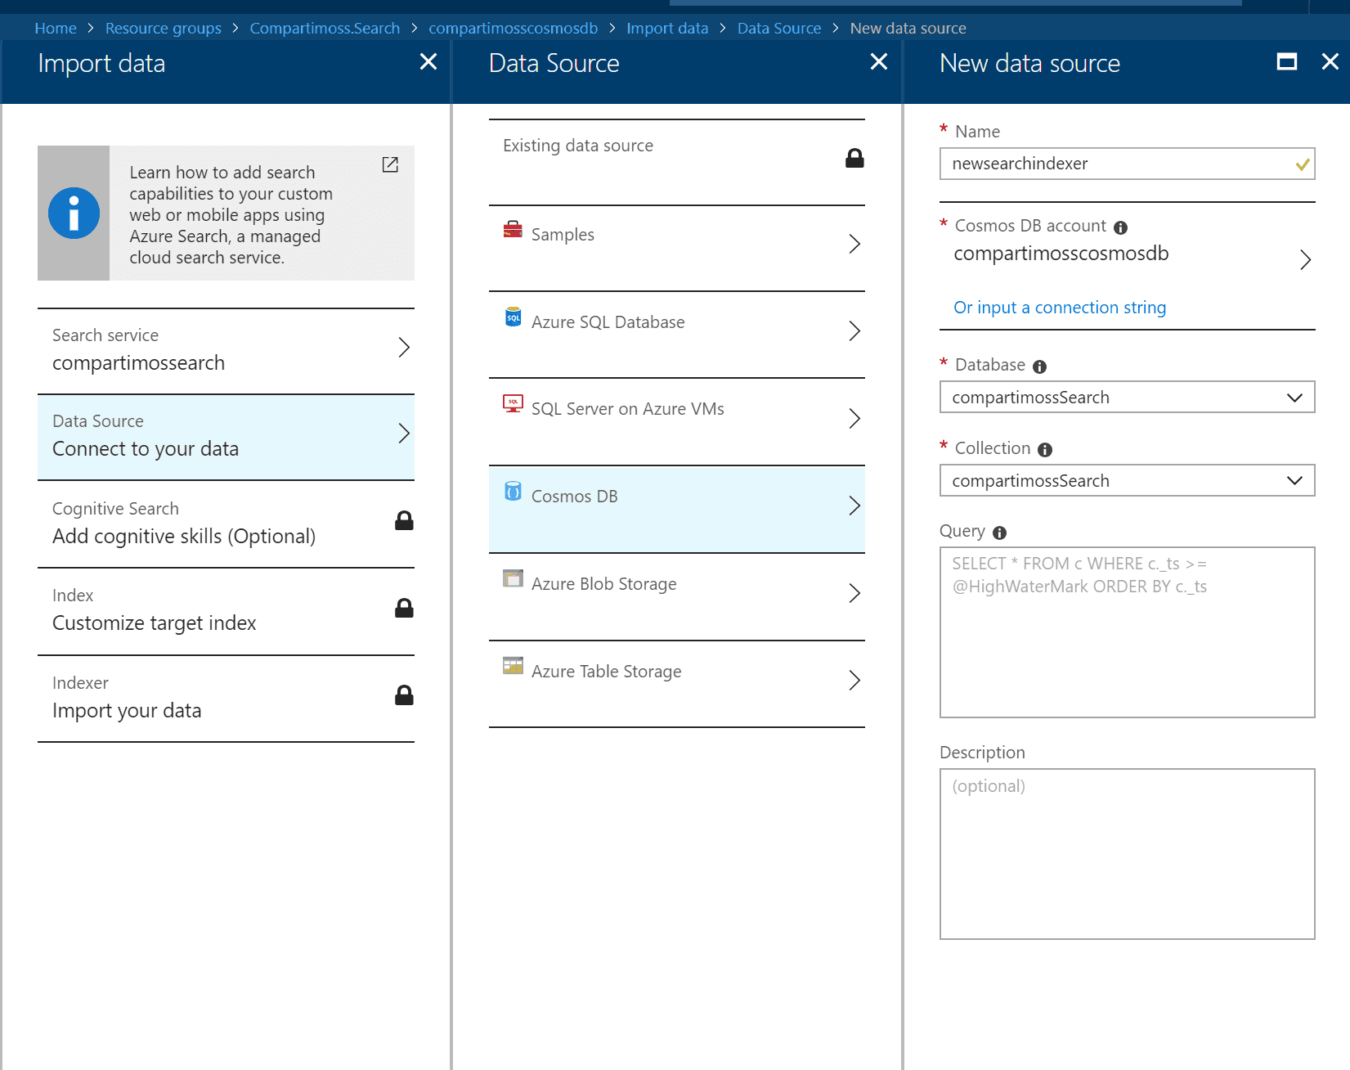
Task: Expand the Samples chevron
Action: pyautogui.click(x=854, y=244)
